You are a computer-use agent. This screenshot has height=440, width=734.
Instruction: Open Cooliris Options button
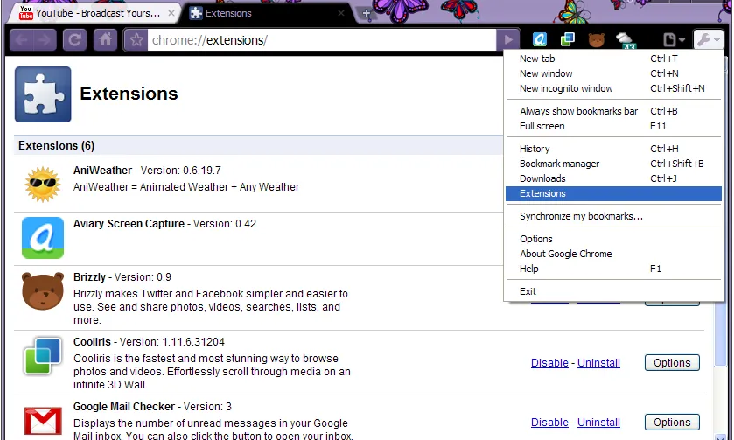click(x=672, y=363)
